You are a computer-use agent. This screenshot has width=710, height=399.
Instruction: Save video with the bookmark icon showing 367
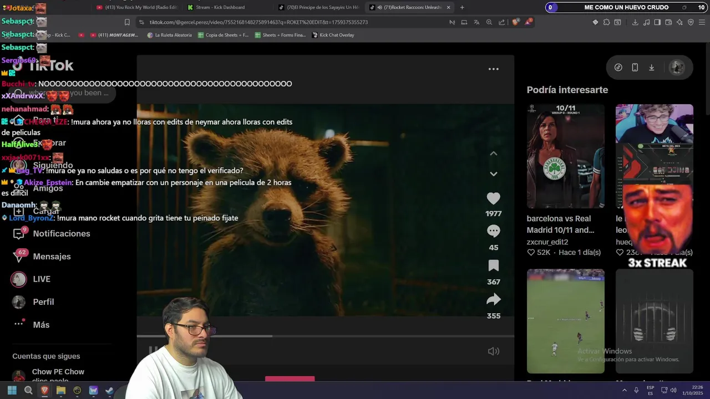point(493,265)
